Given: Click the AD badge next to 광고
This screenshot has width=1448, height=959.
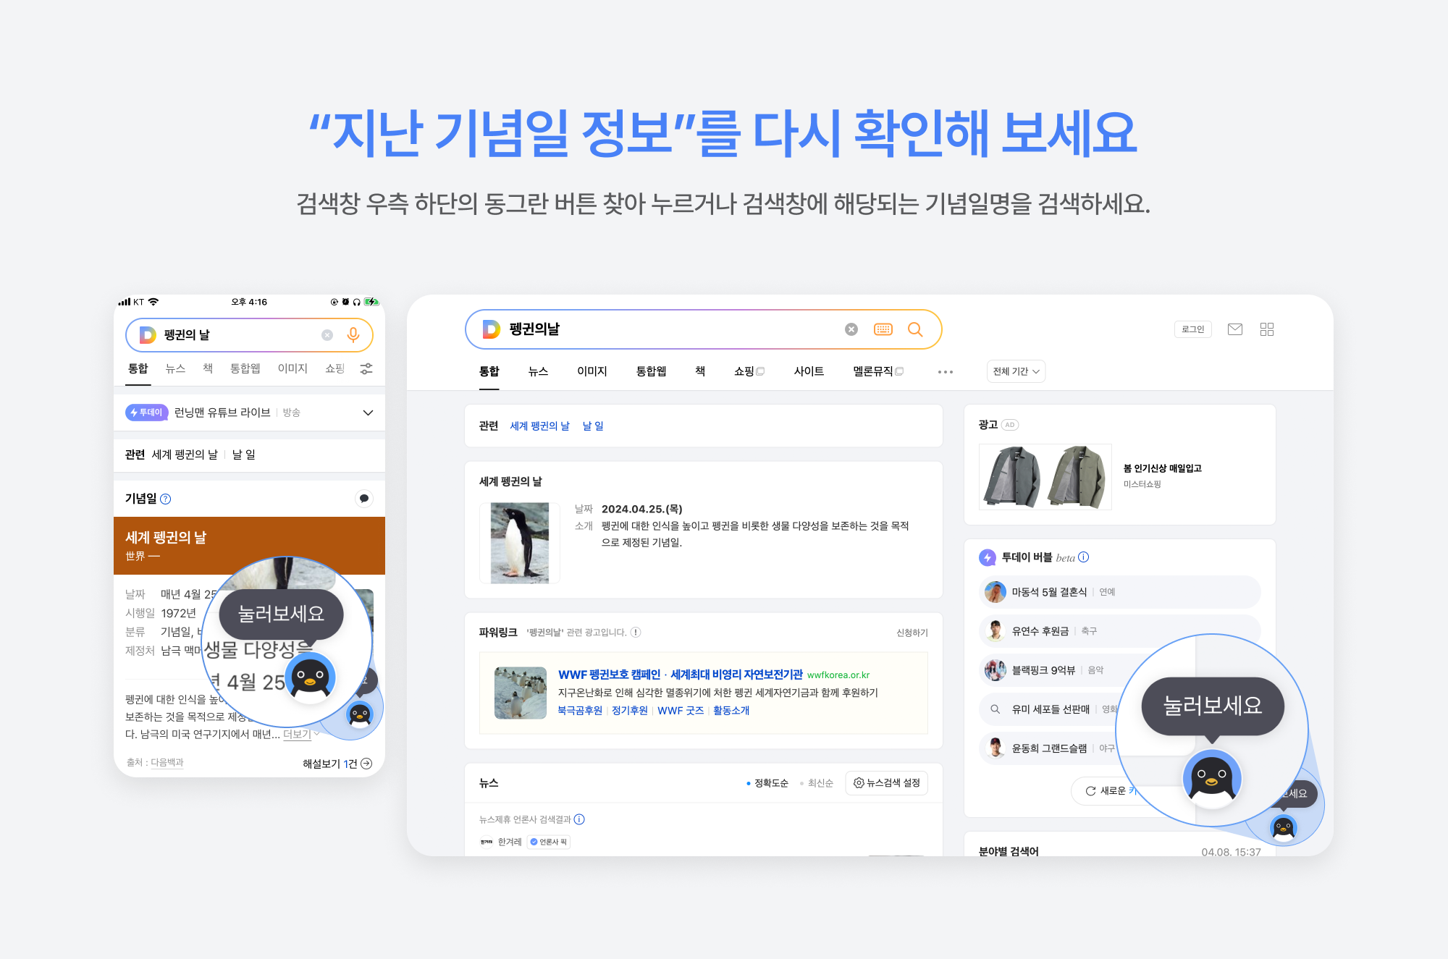Looking at the screenshot, I should 1010,425.
